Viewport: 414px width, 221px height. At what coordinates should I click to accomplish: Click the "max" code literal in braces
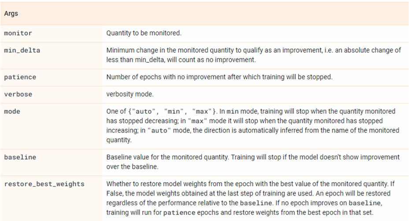coord(202,112)
